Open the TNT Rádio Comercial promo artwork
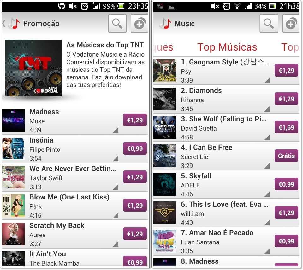 coord(33,68)
